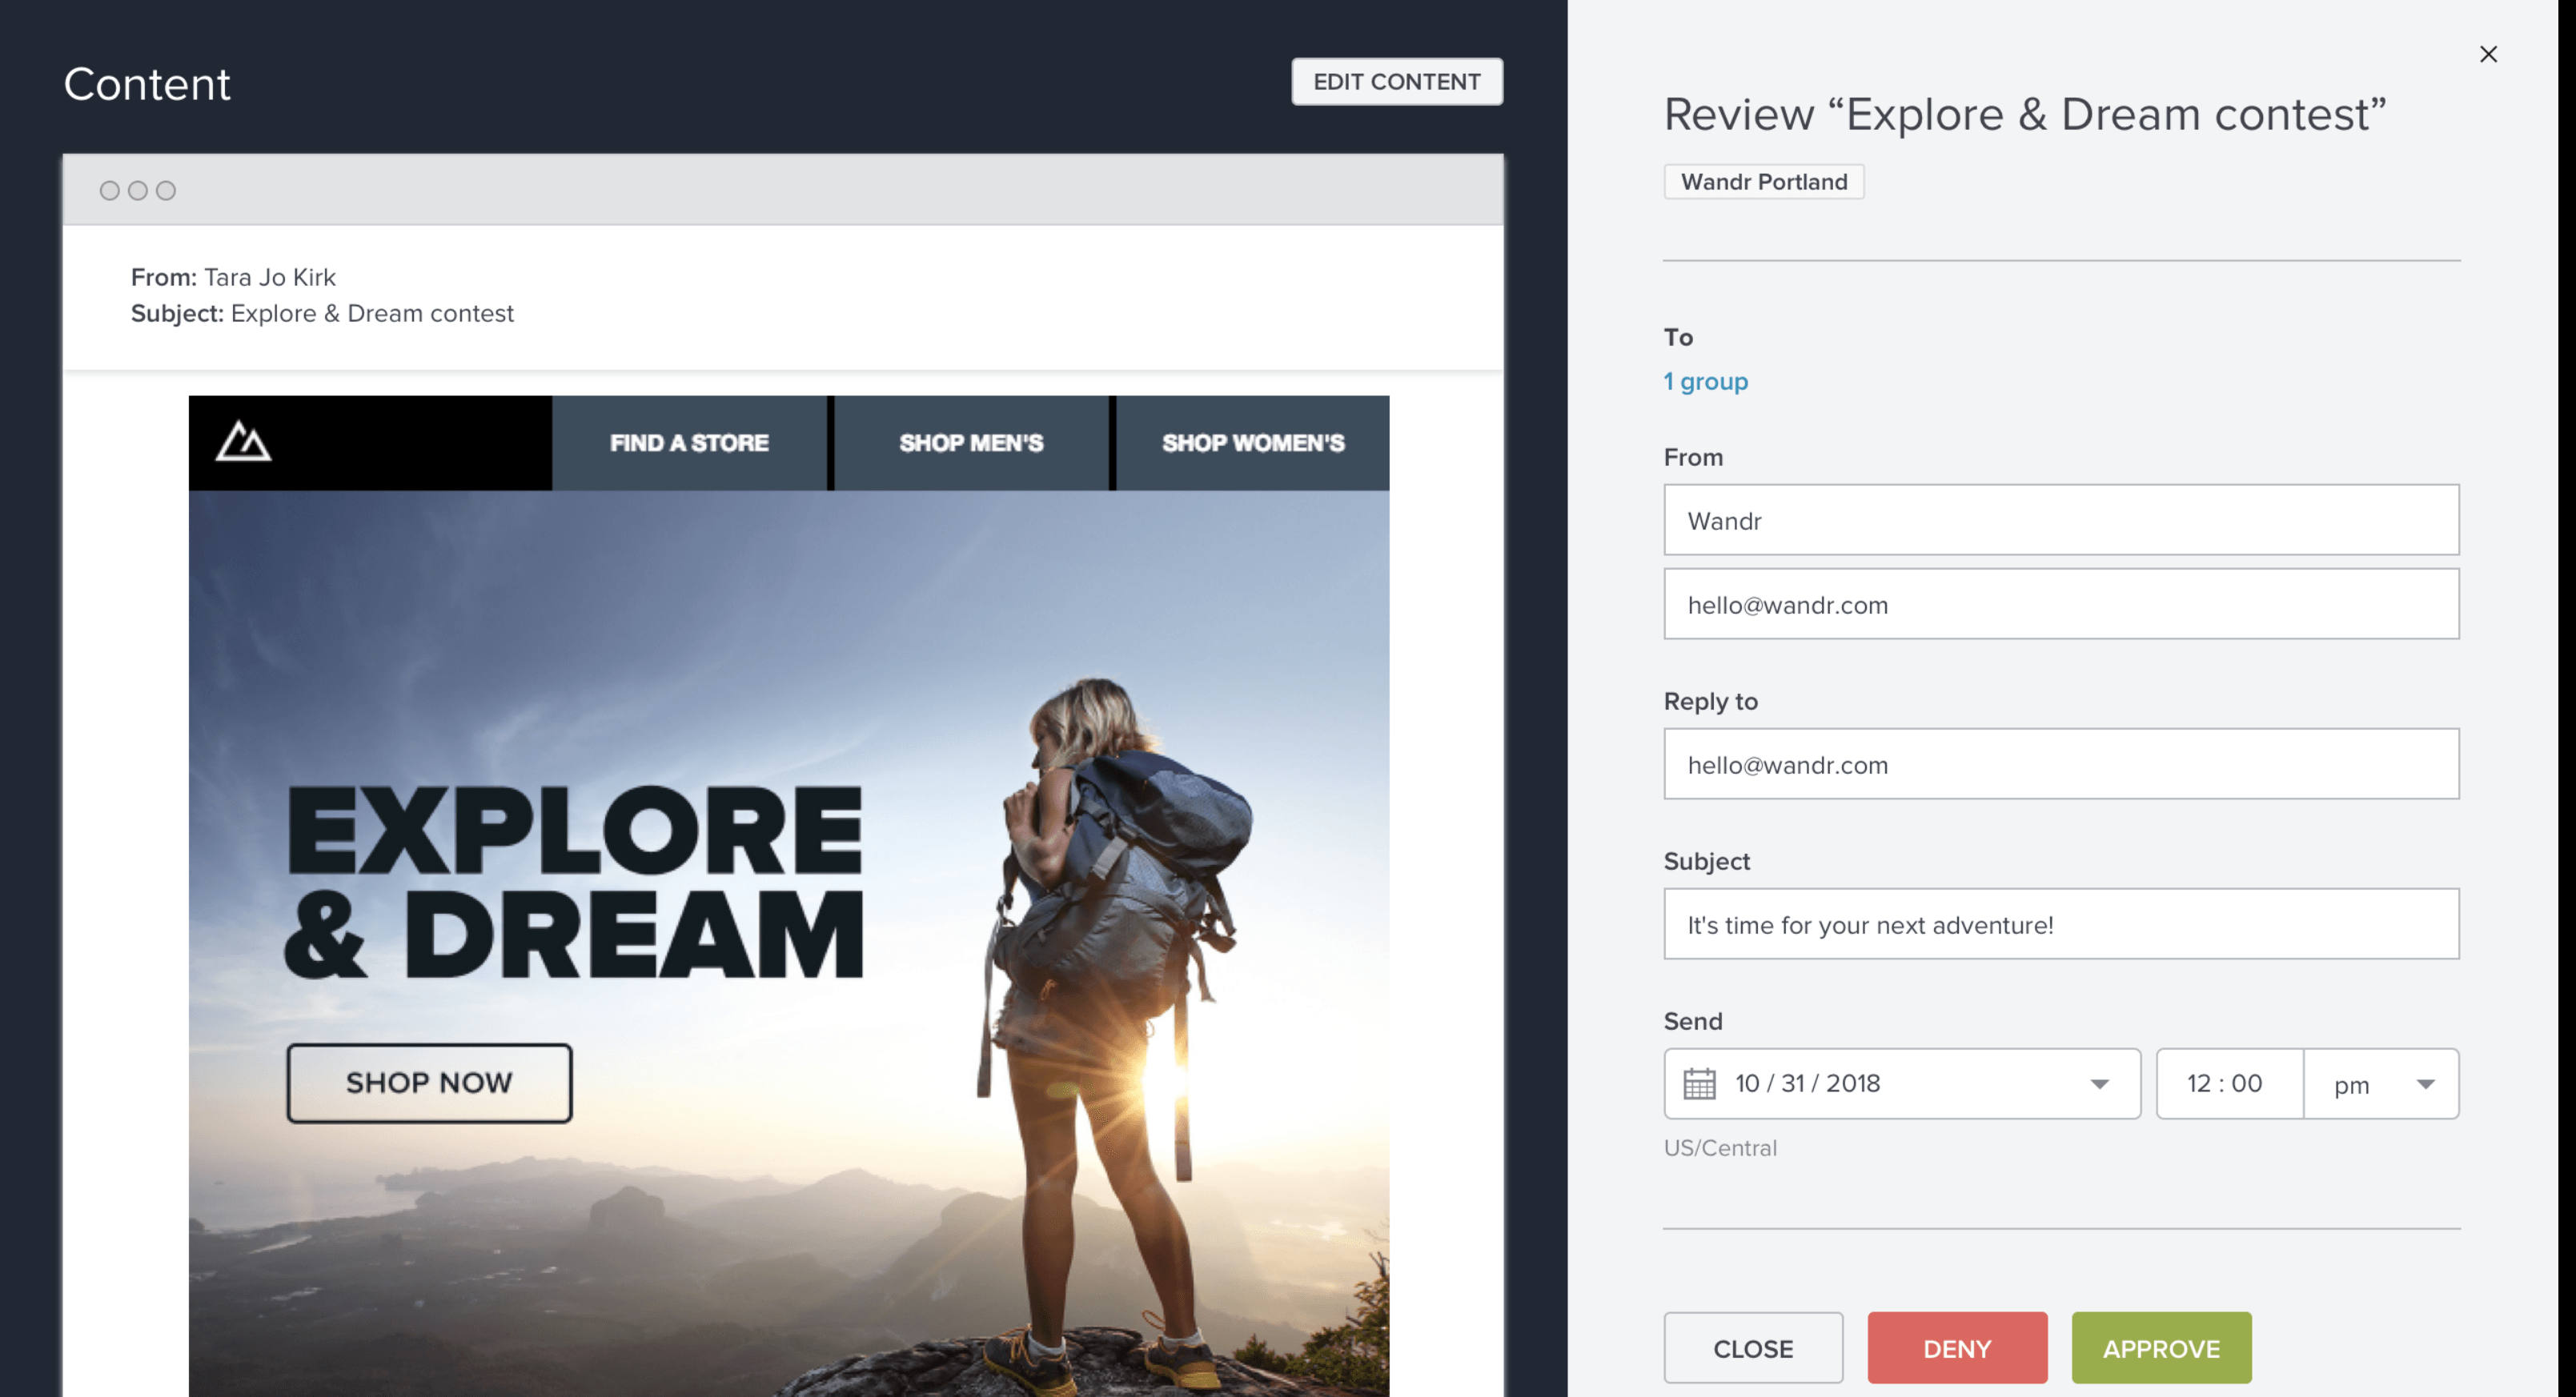The image size is (2576, 1397).
Task: Approve the Explore & Dream mailing
Action: (x=2161, y=1348)
